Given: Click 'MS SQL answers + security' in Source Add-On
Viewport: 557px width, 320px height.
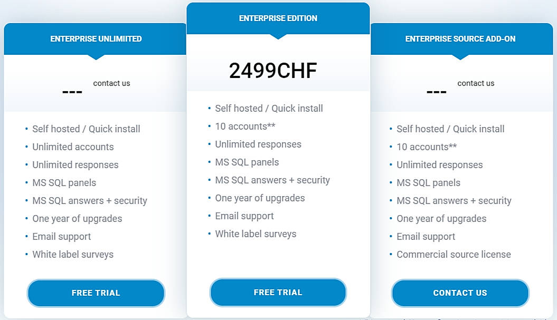Looking at the screenshot, I should click(x=454, y=201).
